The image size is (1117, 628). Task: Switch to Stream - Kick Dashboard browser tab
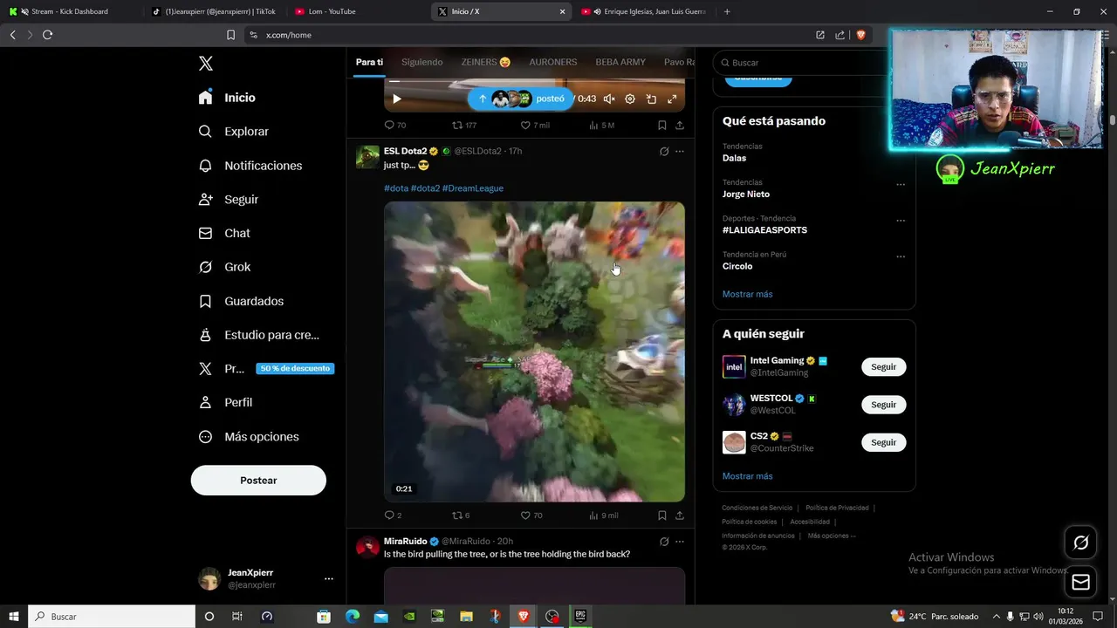click(70, 11)
